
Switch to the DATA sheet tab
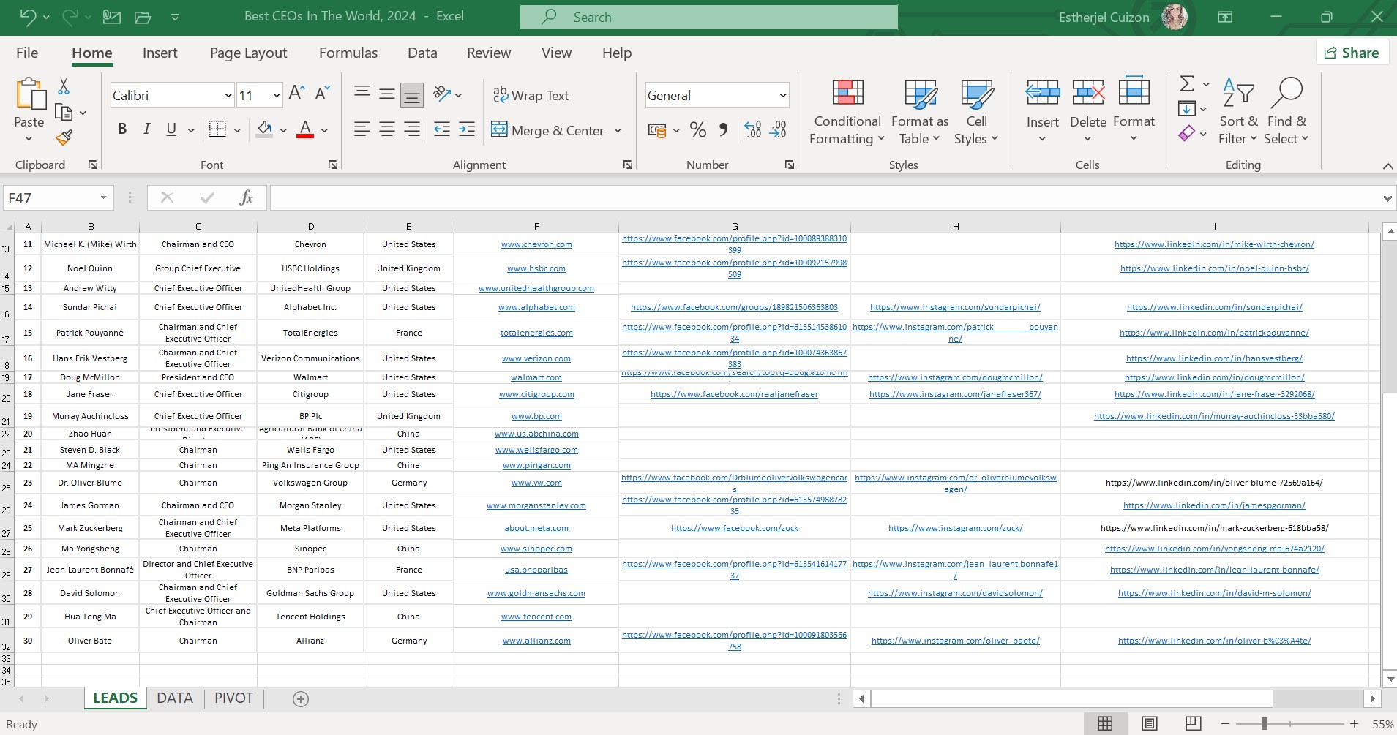(x=175, y=698)
